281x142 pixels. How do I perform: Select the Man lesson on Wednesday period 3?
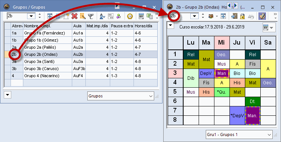click(222, 73)
